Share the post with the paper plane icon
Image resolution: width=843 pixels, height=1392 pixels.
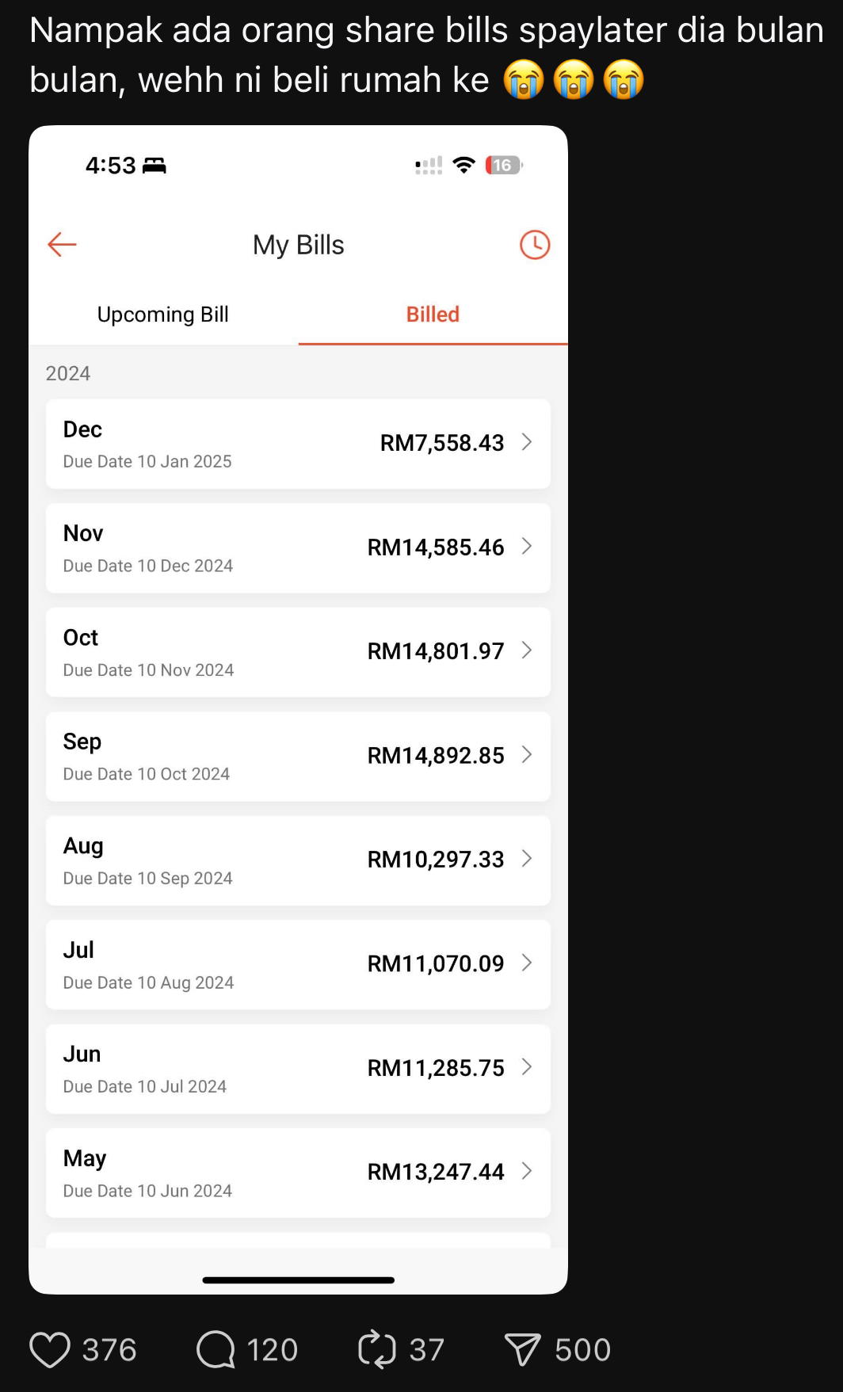pos(523,1349)
